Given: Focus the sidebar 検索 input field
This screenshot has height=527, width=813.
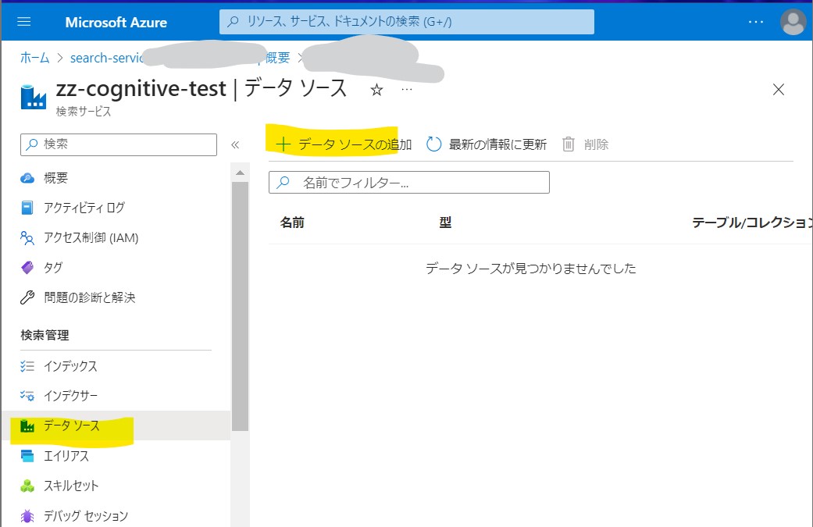Looking at the screenshot, I should [119, 144].
